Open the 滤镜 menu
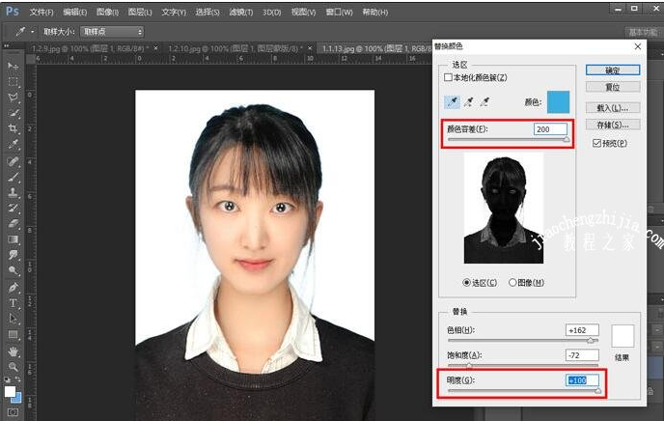 [239, 12]
